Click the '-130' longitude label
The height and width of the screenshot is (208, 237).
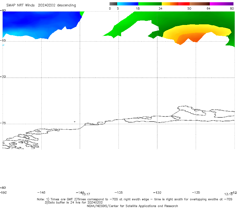[x=157, y=192]
